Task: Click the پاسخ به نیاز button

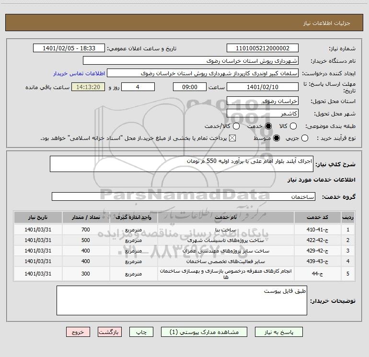Action: [x=279, y=332]
